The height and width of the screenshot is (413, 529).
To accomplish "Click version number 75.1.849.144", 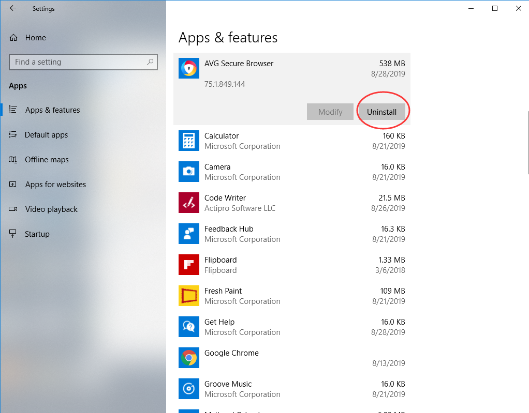I will (x=225, y=84).
